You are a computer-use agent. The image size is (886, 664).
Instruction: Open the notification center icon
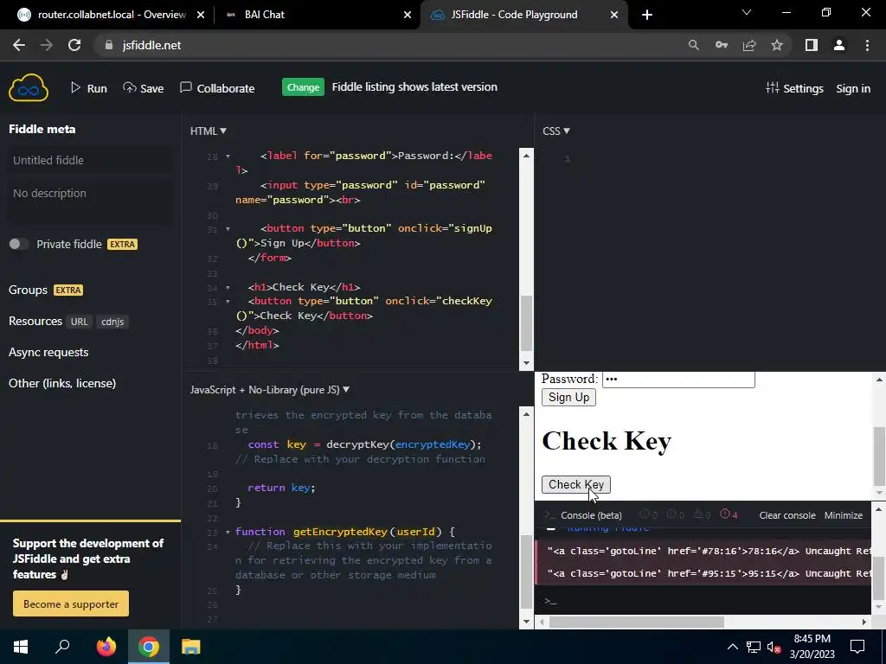[x=857, y=647]
